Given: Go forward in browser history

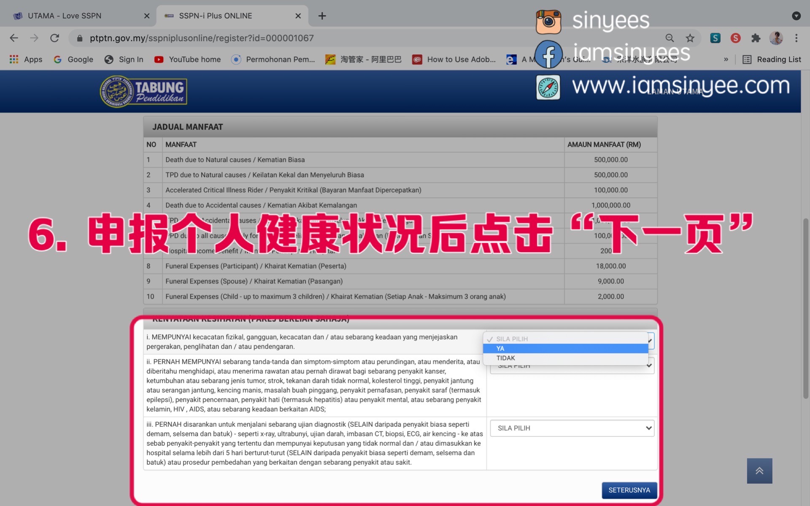Looking at the screenshot, I should pyautogui.click(x=34, y=38).
